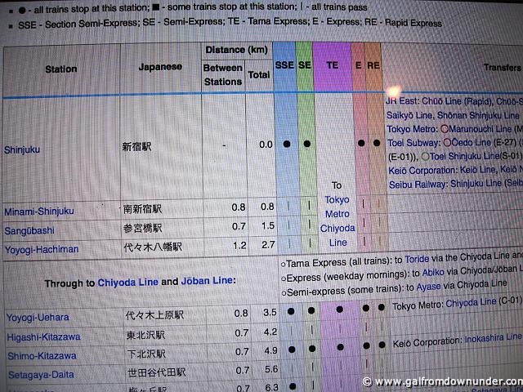Click the Distance (km) header
This screenshot has width=523, height=392.
pyautogui.click(x=236, y=50)
